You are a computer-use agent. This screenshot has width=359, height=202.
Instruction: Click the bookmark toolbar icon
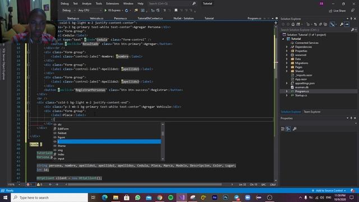(176, 10)
